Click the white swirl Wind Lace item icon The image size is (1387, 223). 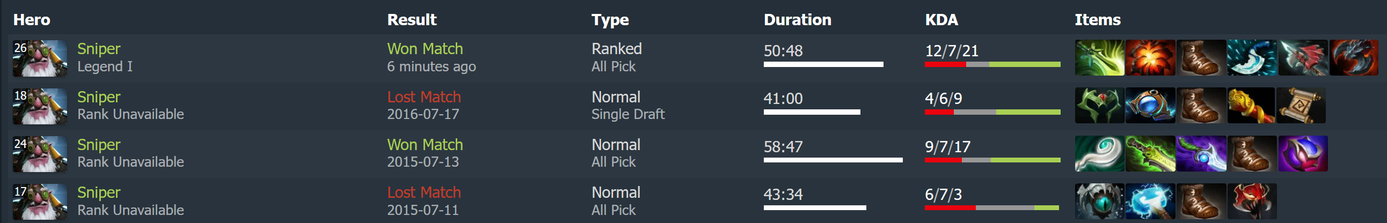click(x=1099, y=153)
